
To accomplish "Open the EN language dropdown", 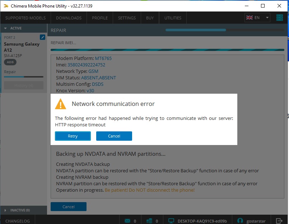I will click(x=257, y=18).
